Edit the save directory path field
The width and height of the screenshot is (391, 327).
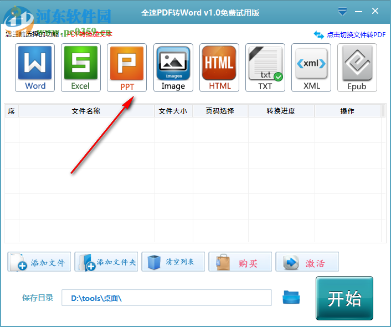click(x=167, y=298)
